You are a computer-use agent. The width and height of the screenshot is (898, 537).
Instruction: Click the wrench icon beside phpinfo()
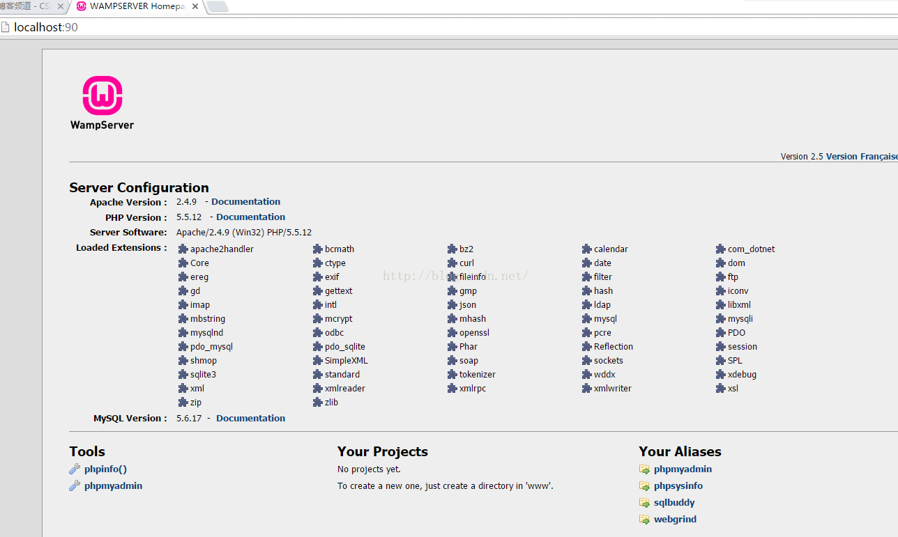75,469
